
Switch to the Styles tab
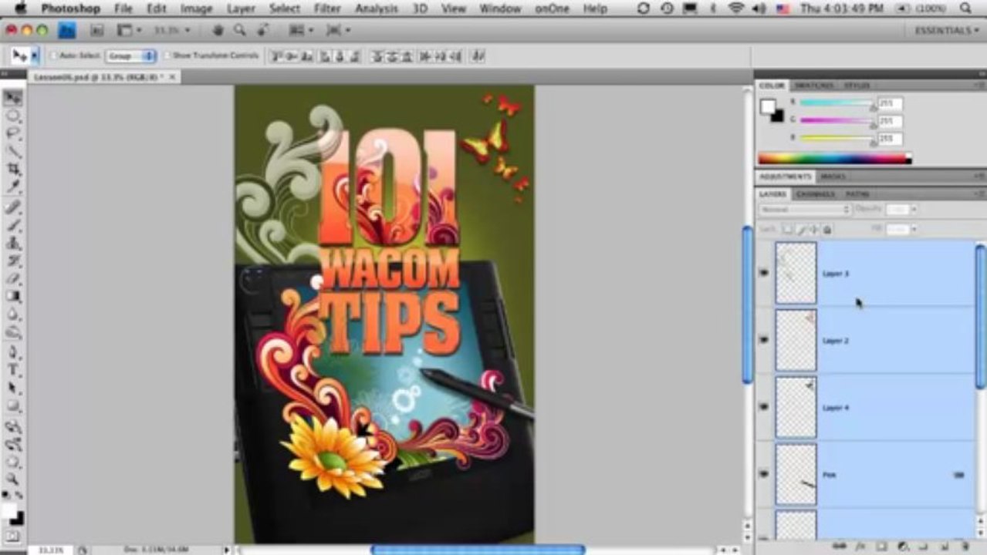click(x=857, y=85)
